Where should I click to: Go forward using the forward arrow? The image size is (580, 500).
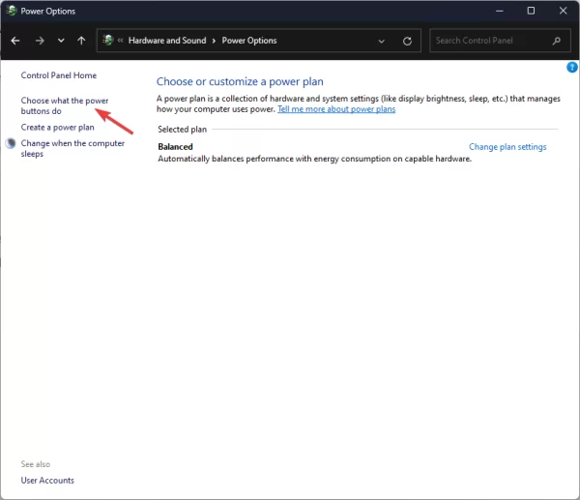[x=40, y=41]
